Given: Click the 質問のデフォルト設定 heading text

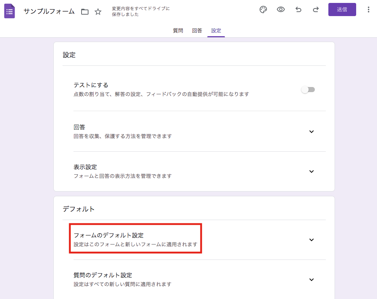Looking at the screenshot, I should tap(103, 275).
